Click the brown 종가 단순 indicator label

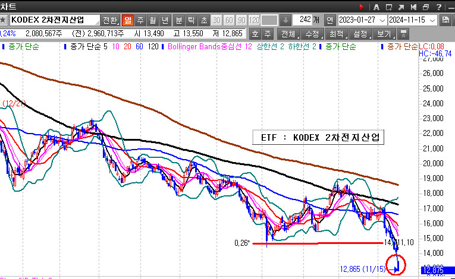click(x=402, y=47)
